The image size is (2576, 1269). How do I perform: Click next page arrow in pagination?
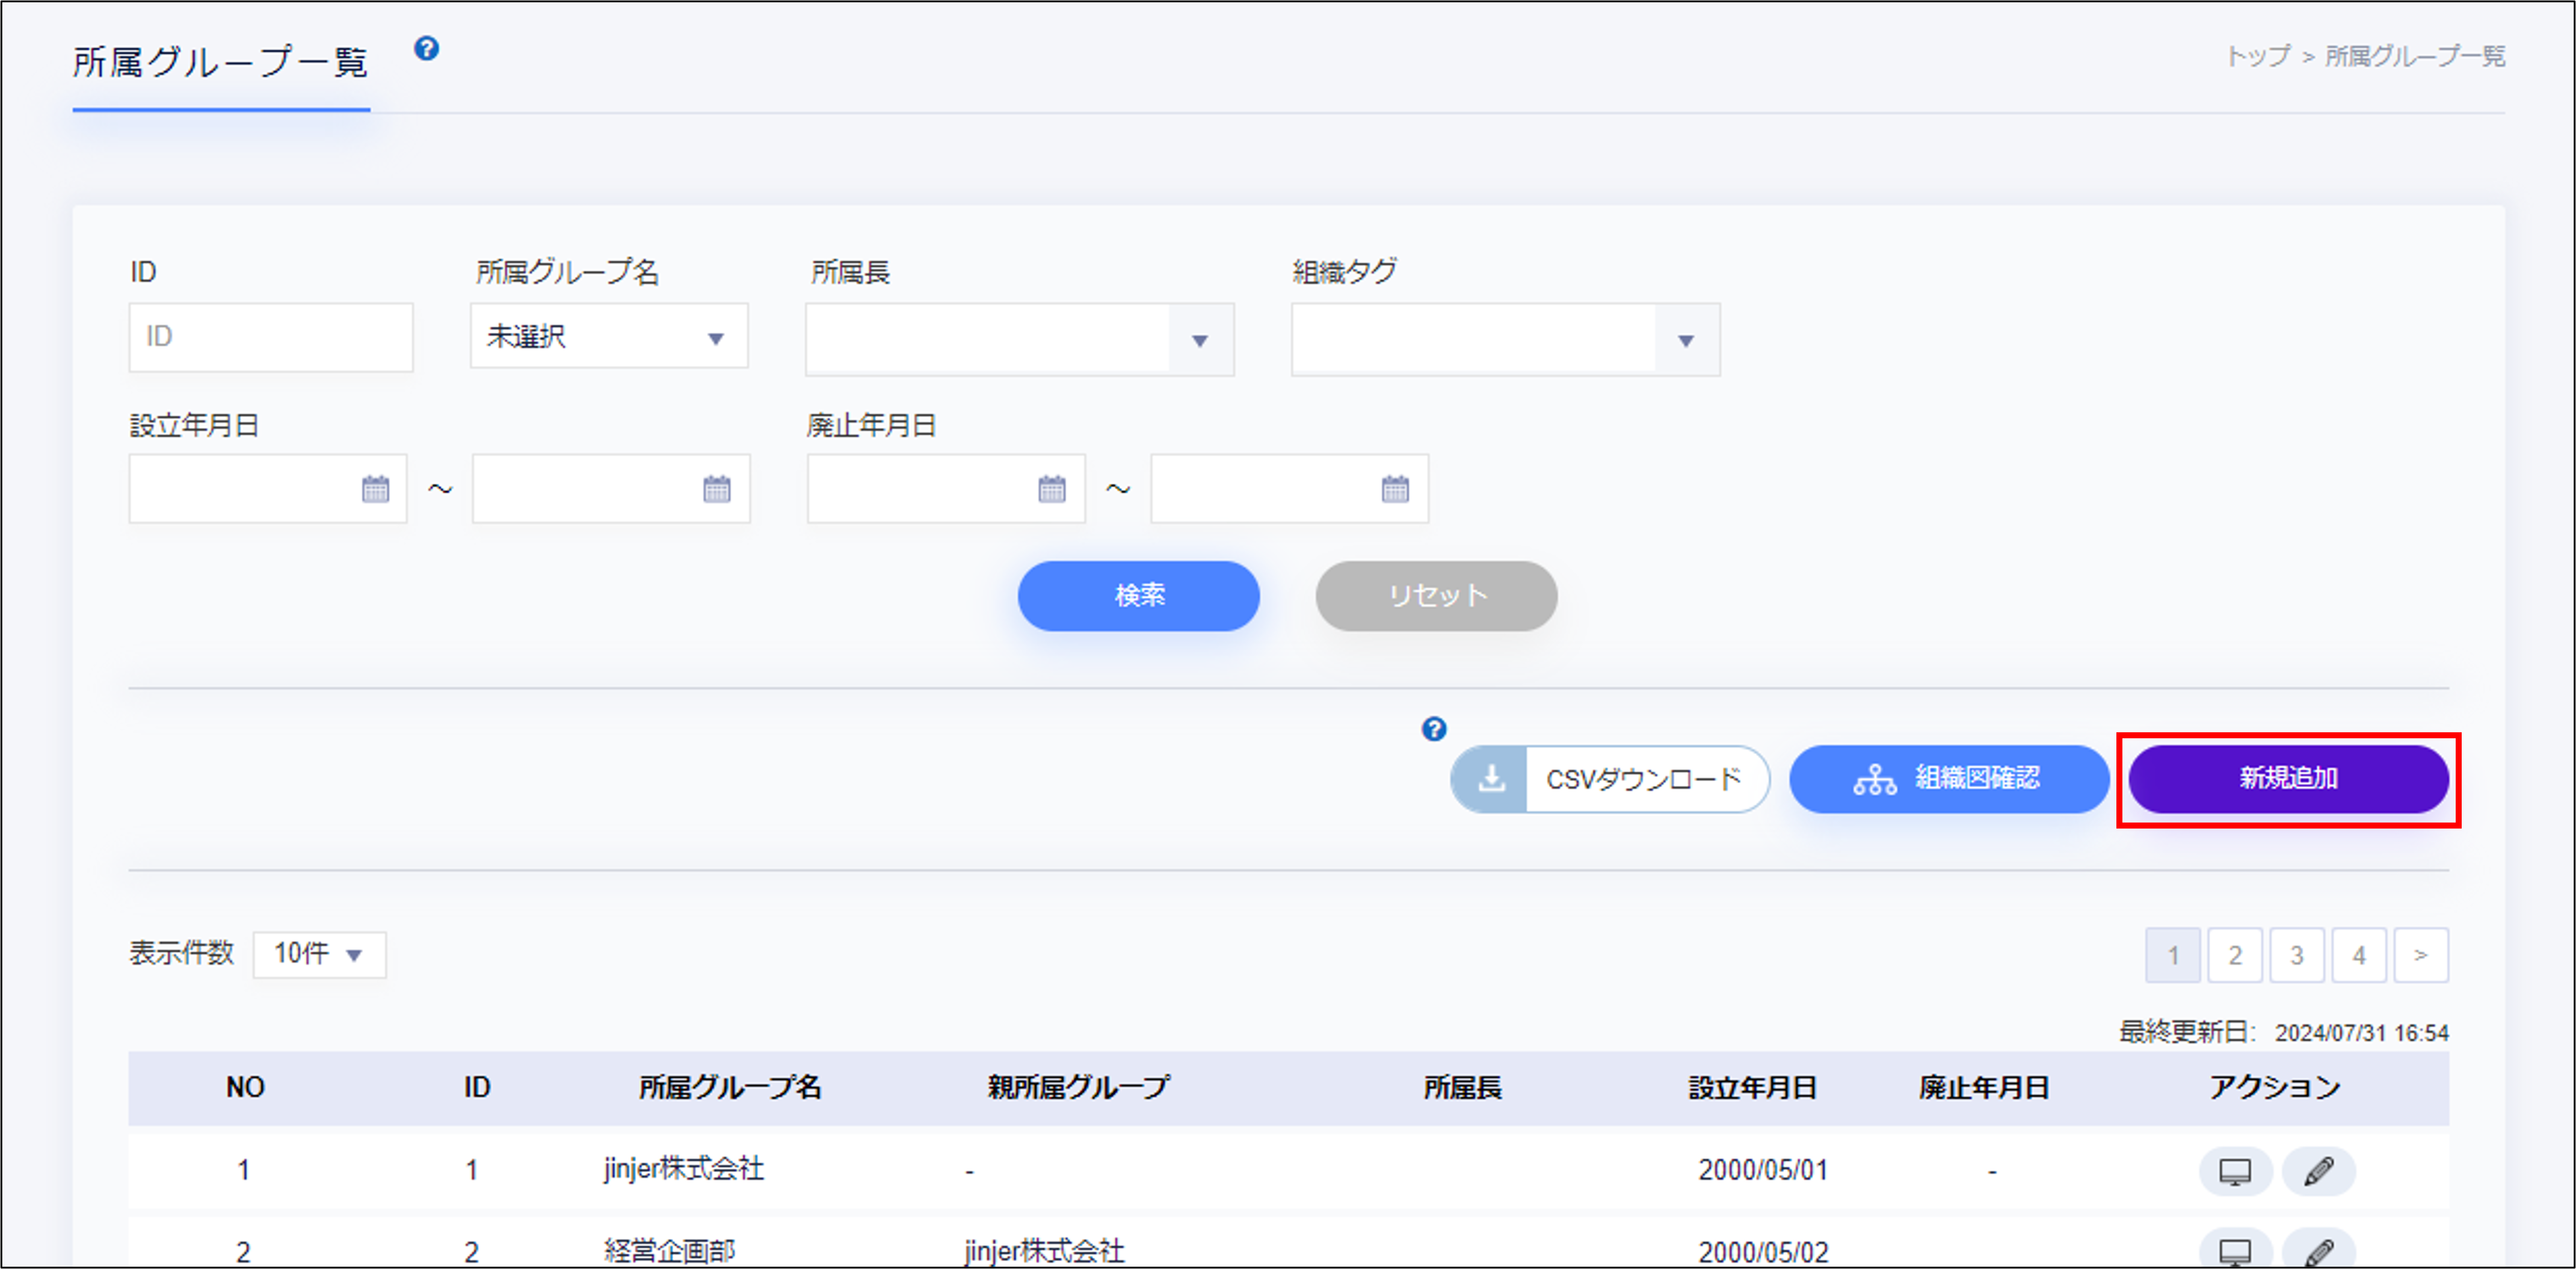click(x=2420, y=955)
